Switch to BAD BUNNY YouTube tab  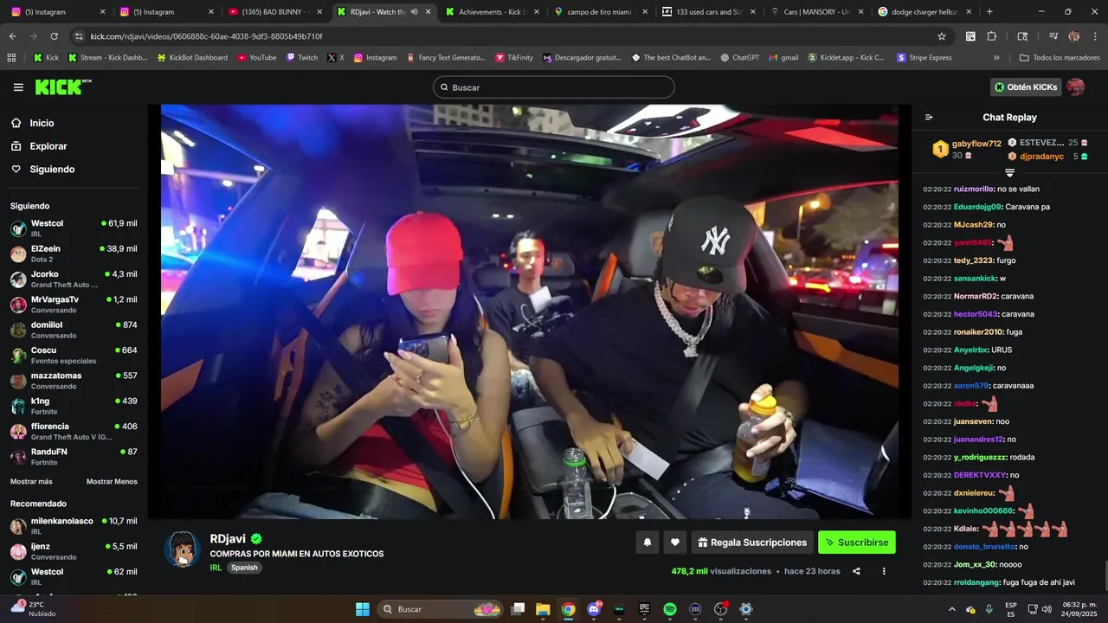click(x=274, y=12)
